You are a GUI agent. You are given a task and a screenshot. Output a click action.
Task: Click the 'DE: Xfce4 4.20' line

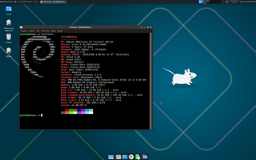tap(70, 57)
